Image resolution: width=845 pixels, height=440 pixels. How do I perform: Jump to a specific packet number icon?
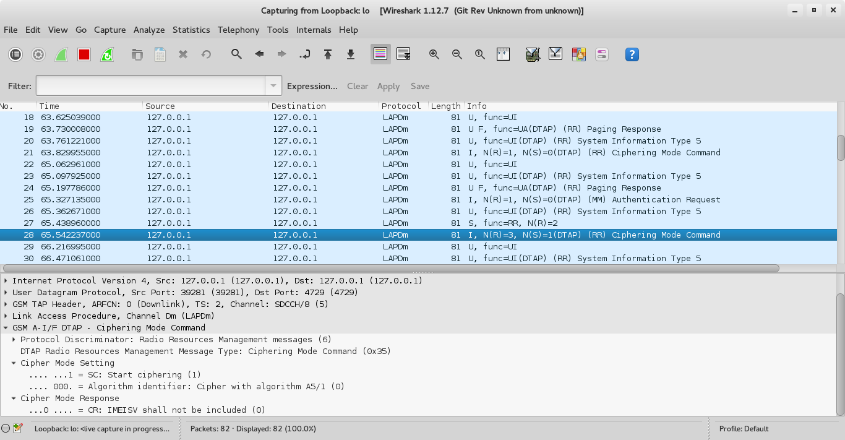point(305,54)
